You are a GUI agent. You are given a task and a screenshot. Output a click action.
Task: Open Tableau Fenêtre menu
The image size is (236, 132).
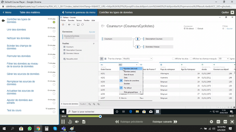[x=86, y=20]
